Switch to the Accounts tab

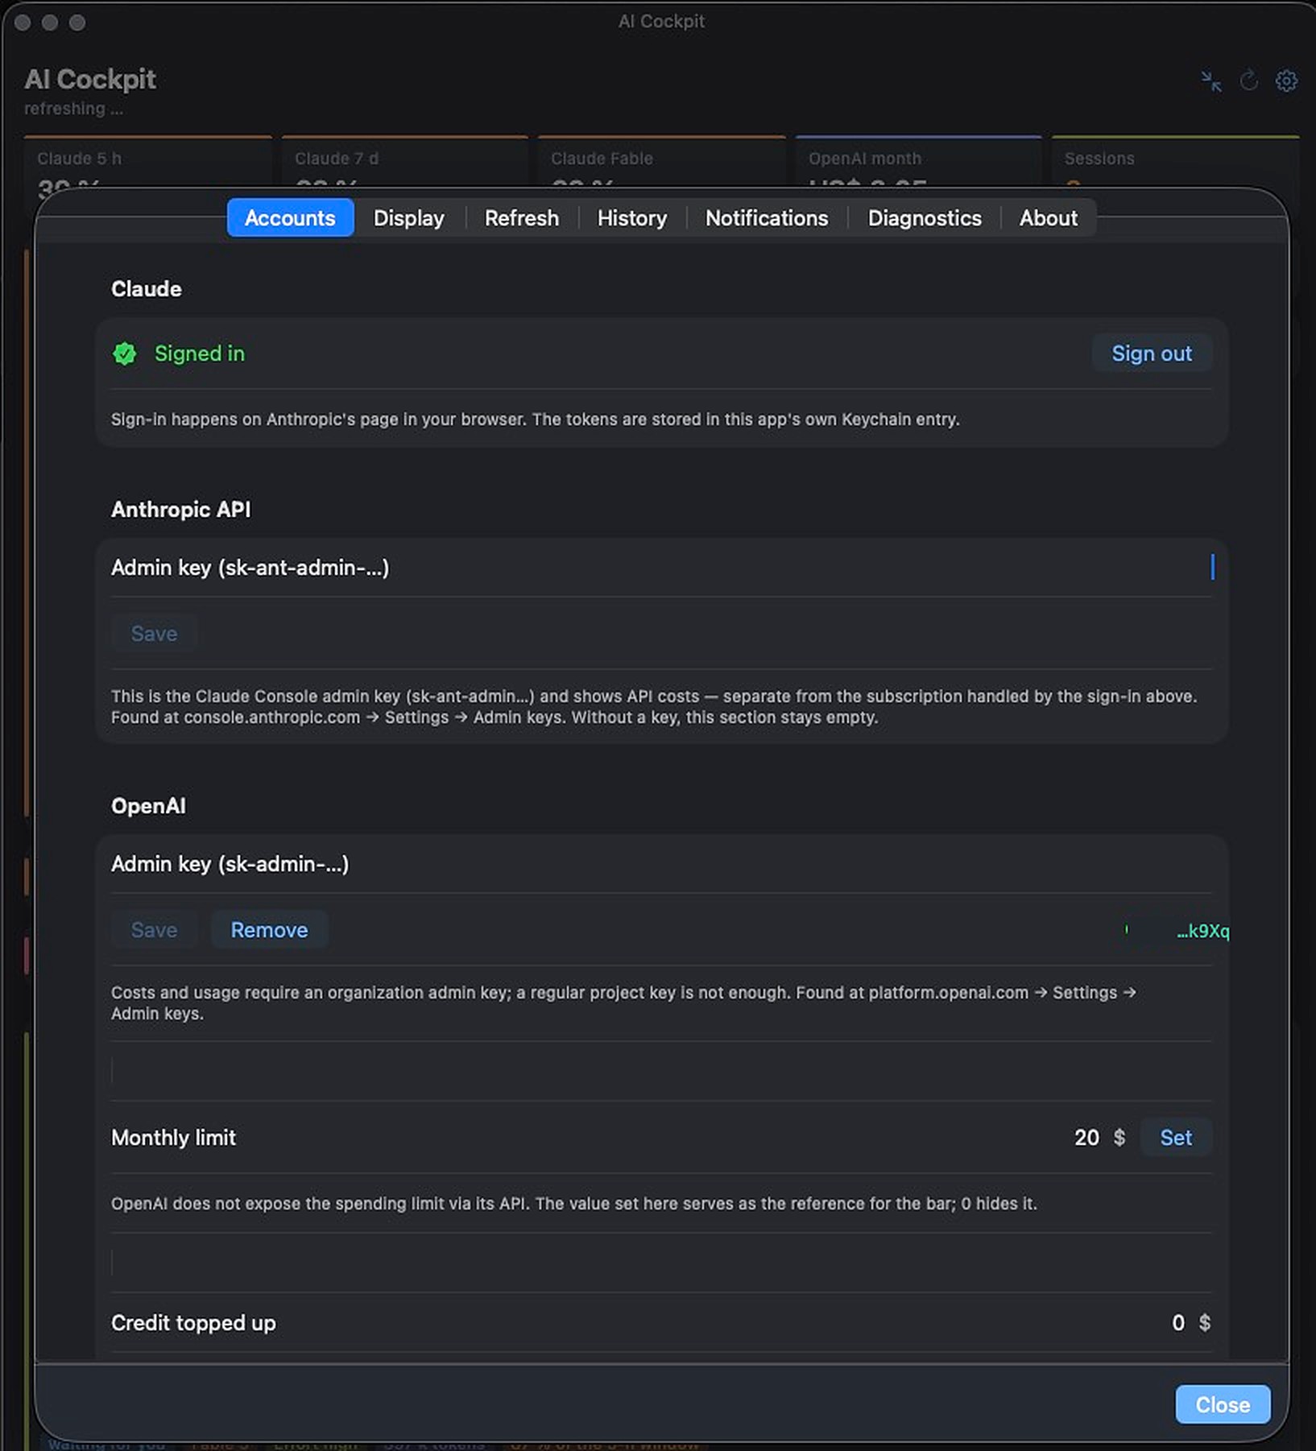[x=290, y=218]
